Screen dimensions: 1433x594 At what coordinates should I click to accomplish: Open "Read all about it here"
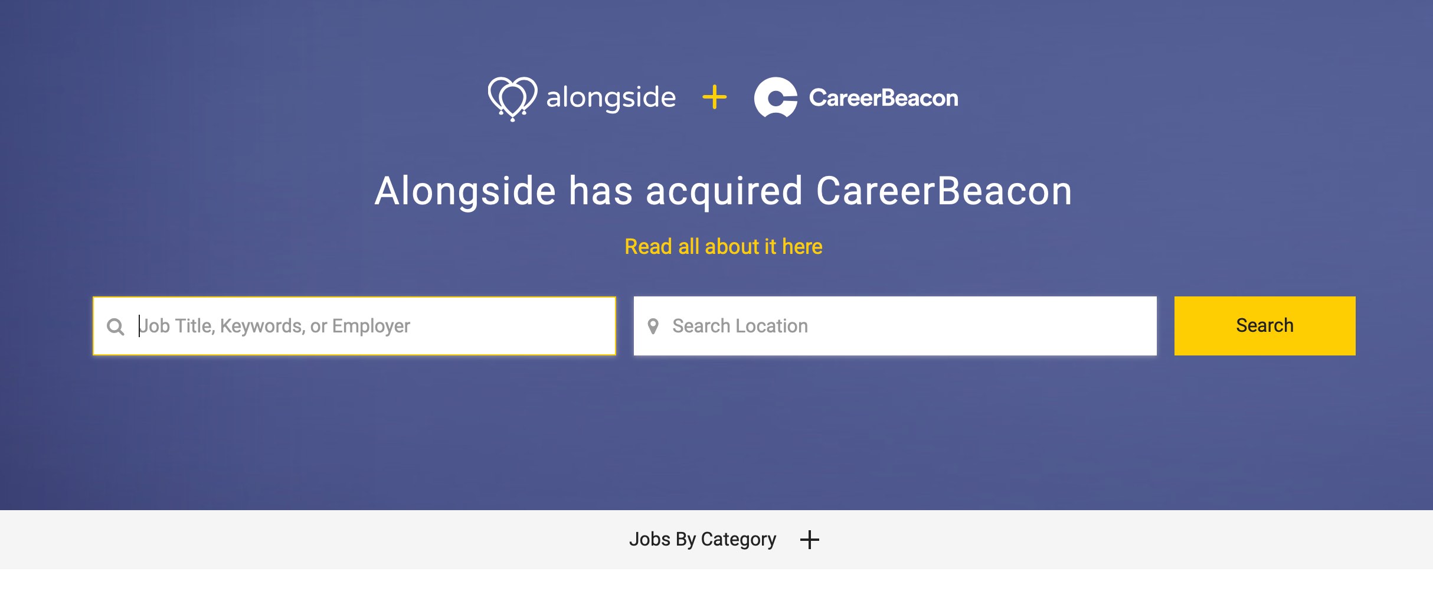click(724, 246)
